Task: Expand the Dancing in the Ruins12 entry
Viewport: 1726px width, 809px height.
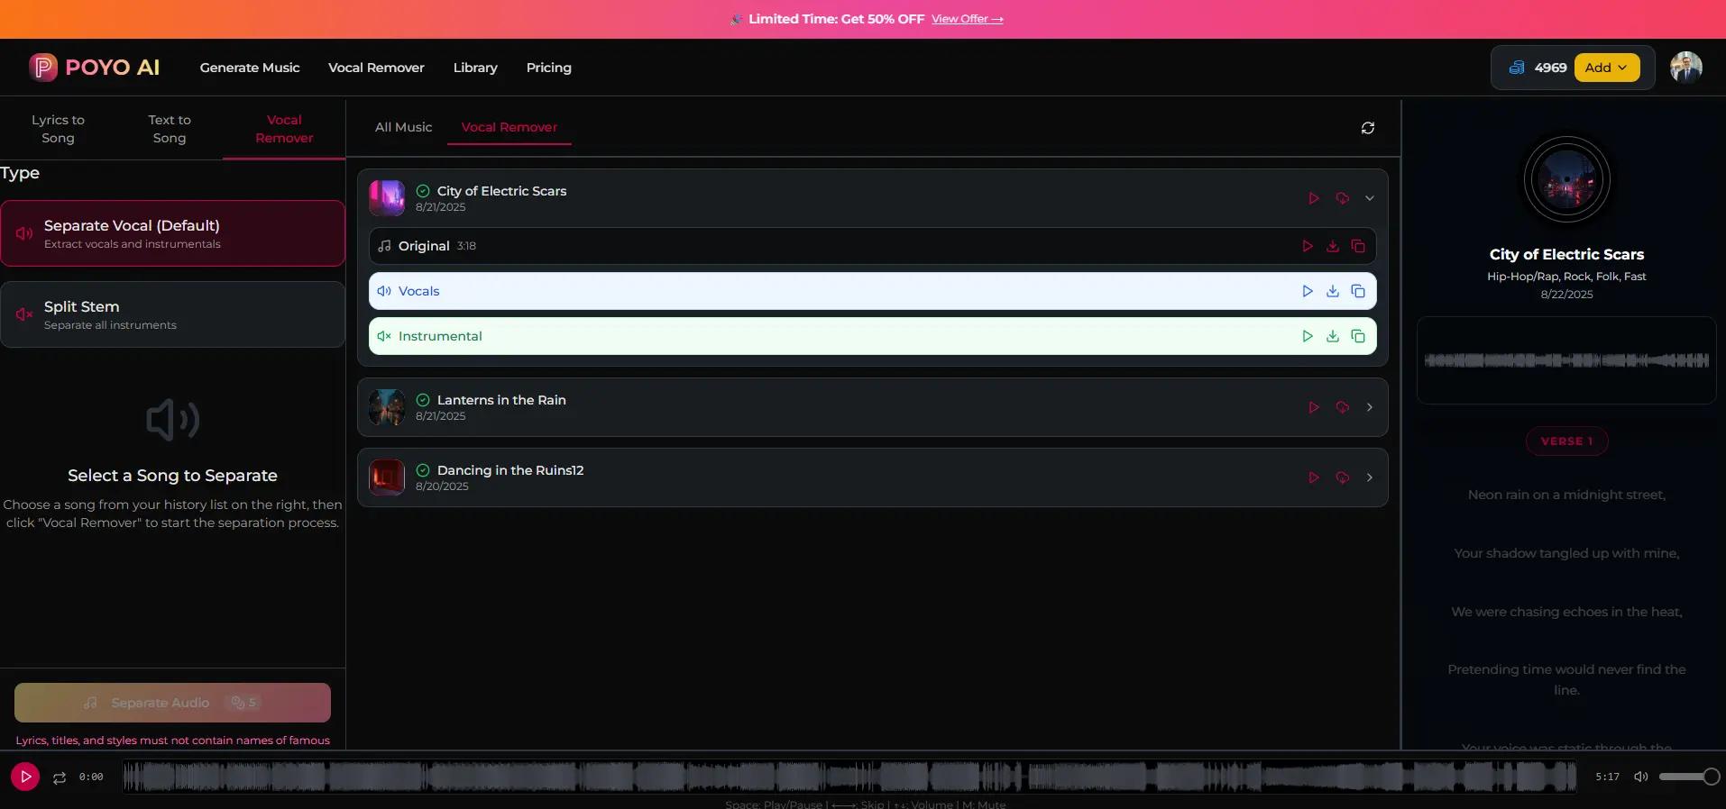Action: click(1370, 477)
